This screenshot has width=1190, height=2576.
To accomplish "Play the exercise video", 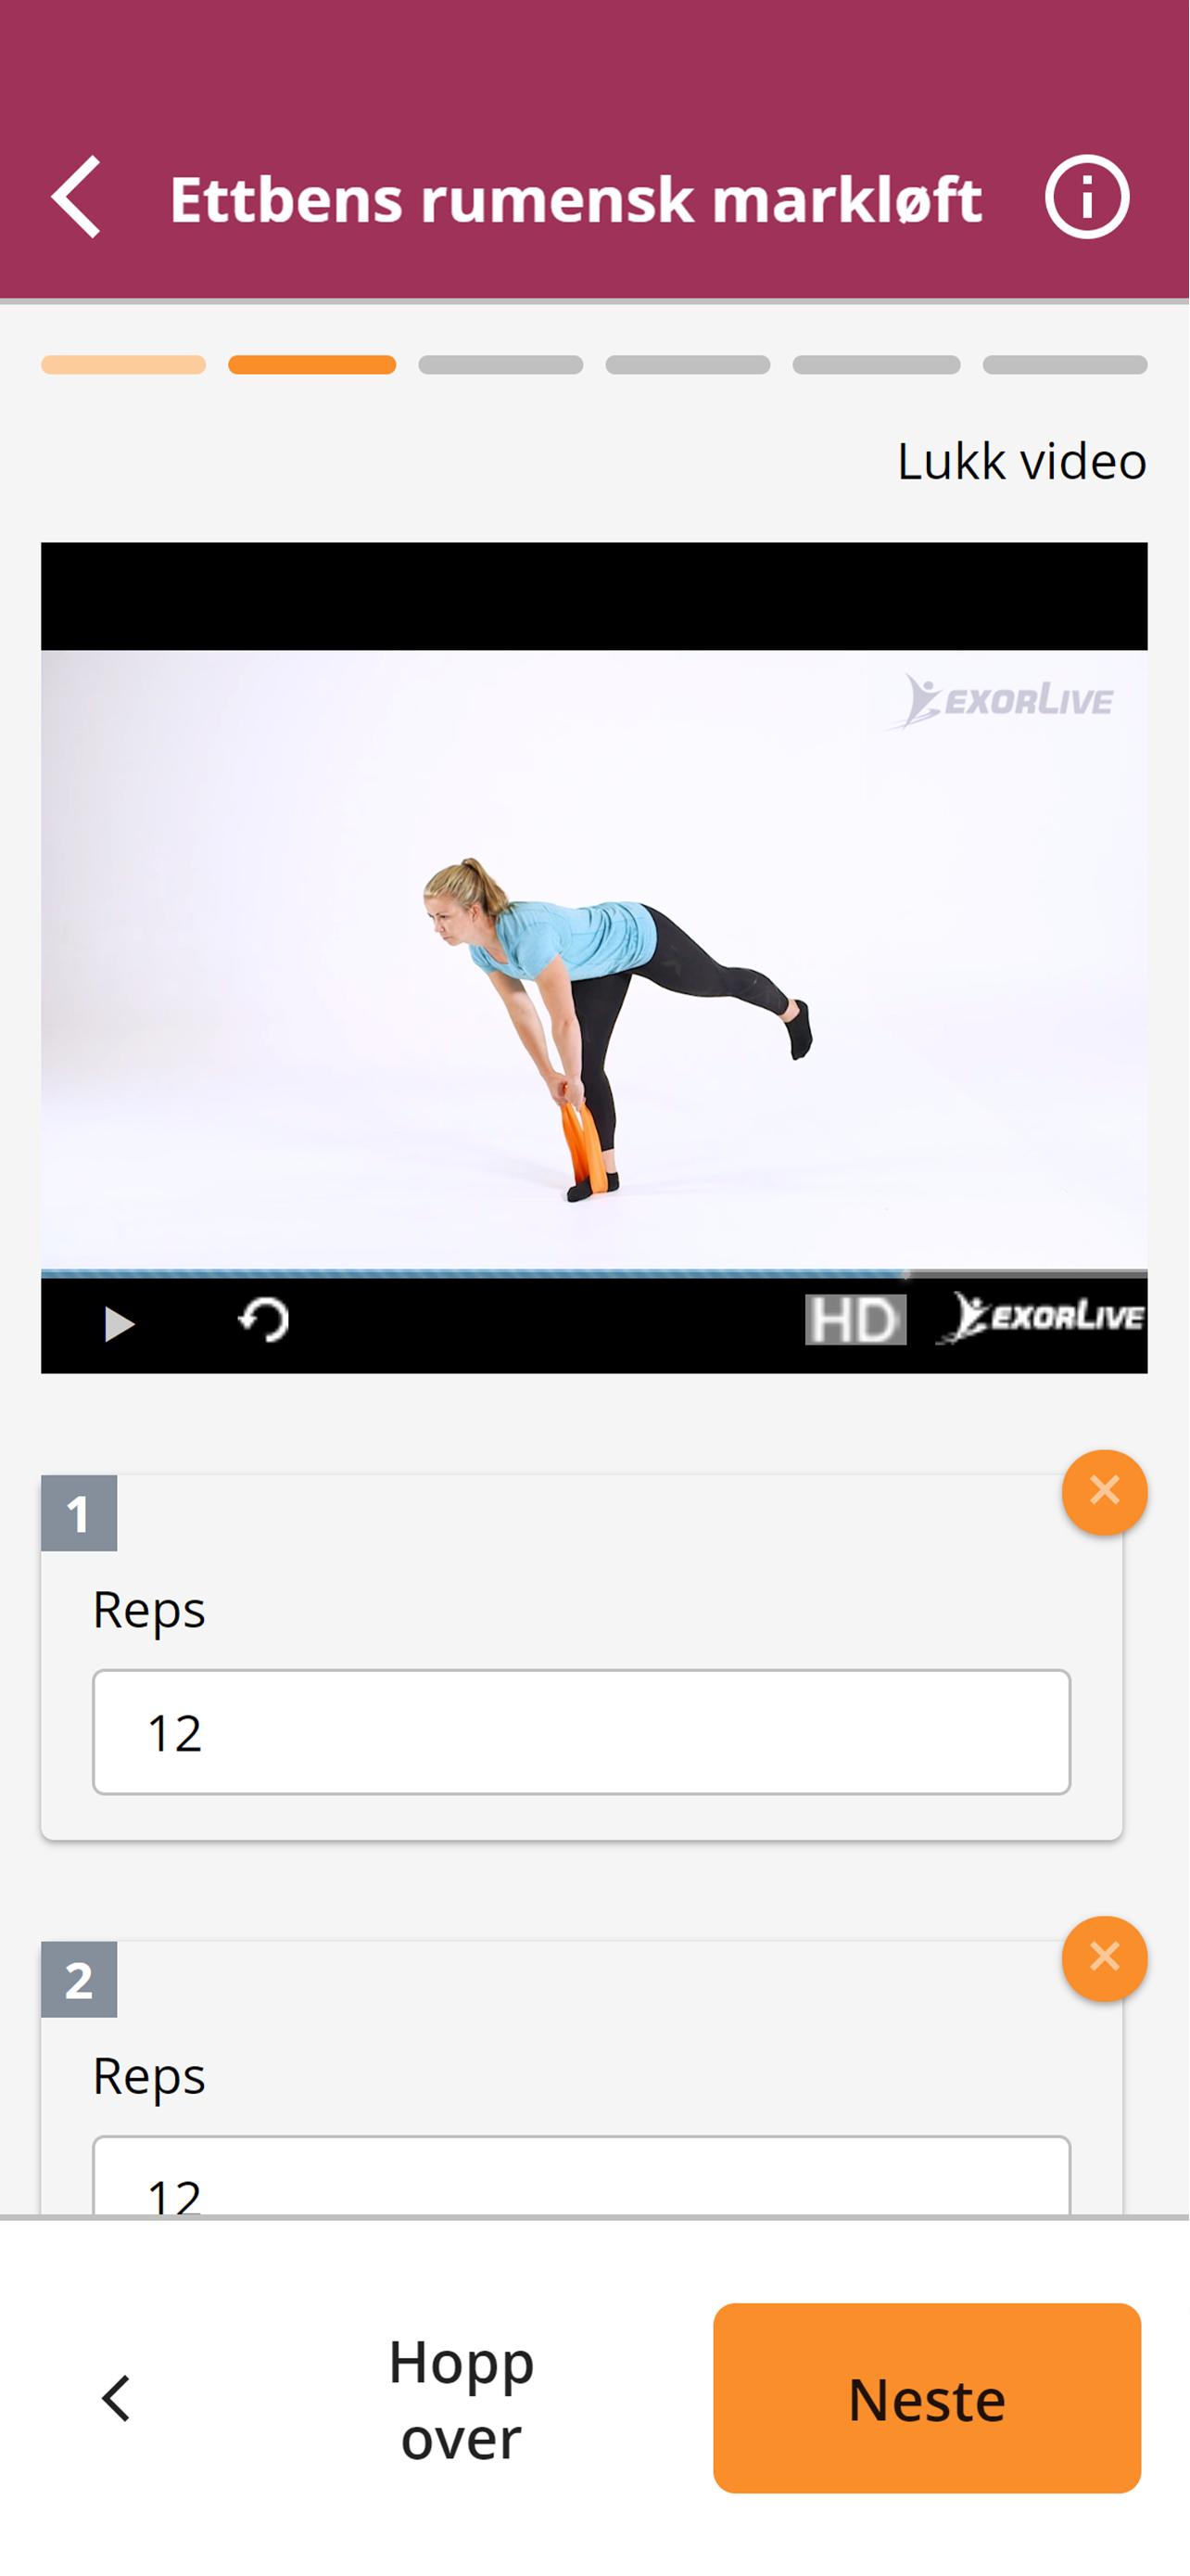I will tap(118, 1323).
